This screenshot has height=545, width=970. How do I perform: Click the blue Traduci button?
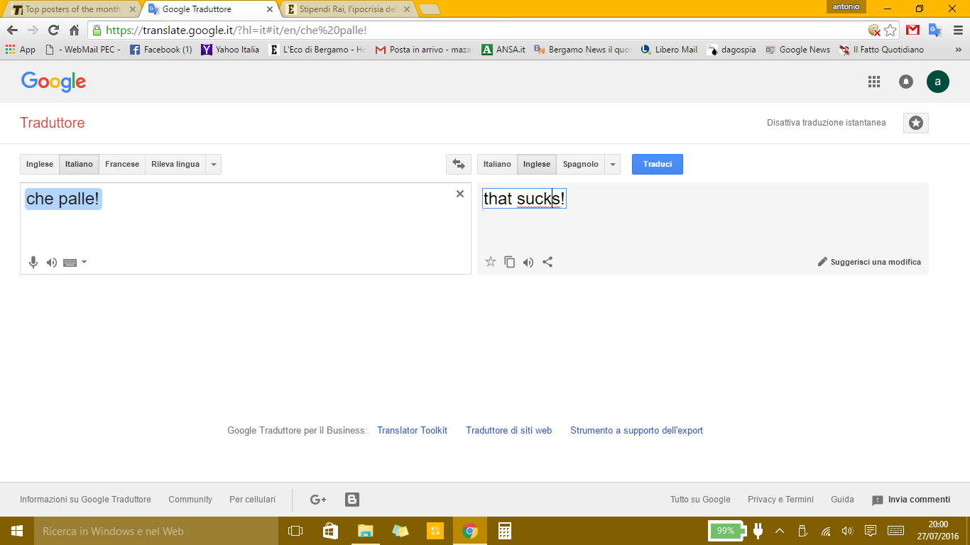pos(658,164)
